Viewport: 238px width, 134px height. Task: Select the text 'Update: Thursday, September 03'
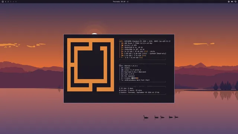click(134, 92)
